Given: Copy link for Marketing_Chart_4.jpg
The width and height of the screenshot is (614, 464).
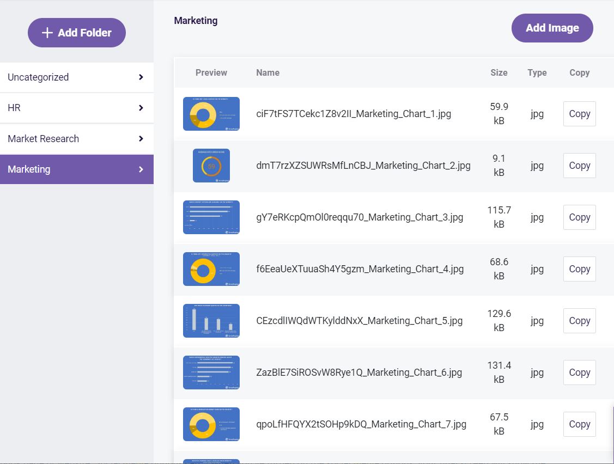Looking at the screenshot, I should coord(580,269).
